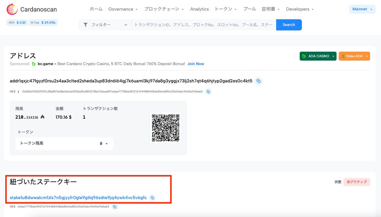
Task: Copy the stake key HEX value
Action: tap(115, 207)
